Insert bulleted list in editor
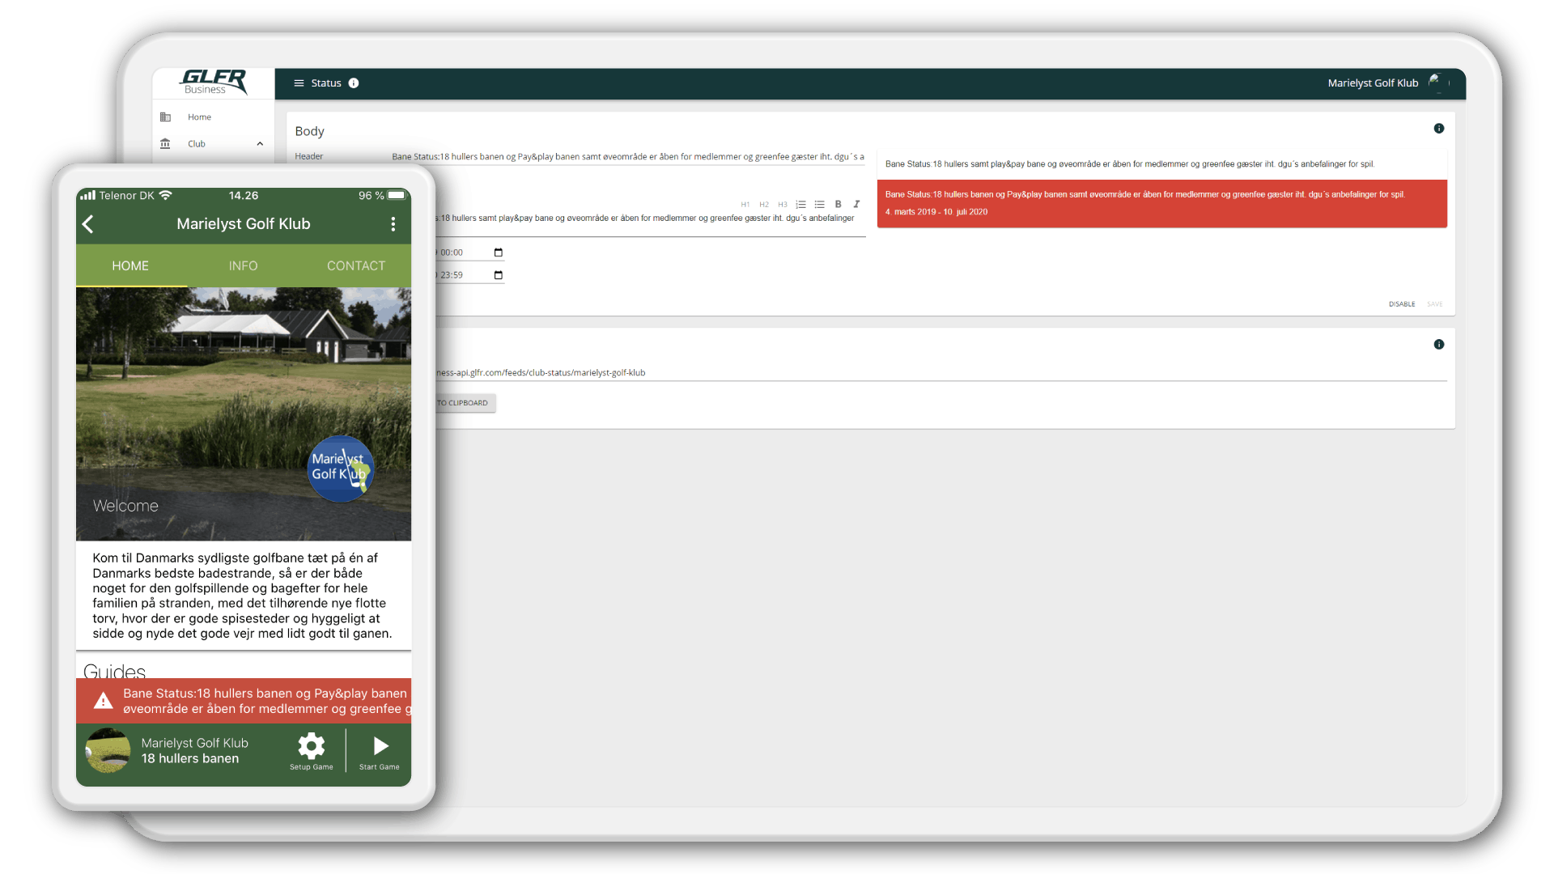 coord(819,205)
